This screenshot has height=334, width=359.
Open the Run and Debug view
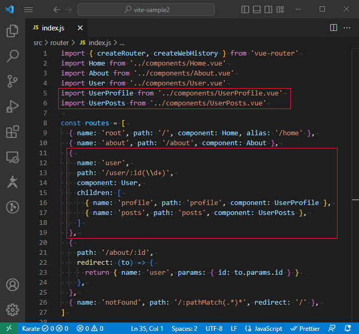pyautogui.click(x=13, y=106)
